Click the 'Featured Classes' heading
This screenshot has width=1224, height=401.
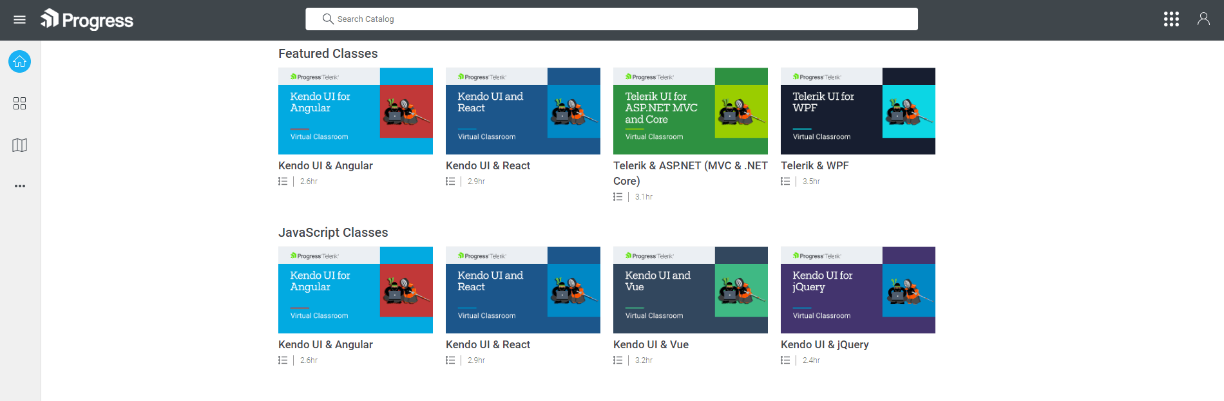(328, 53)
